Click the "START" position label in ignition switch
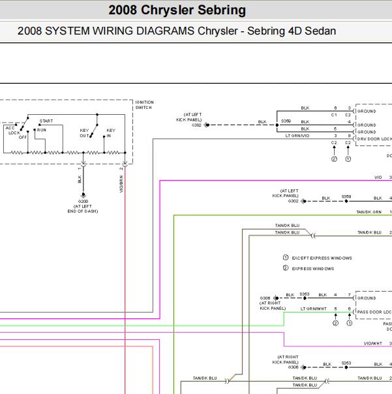 click(46, 121)
